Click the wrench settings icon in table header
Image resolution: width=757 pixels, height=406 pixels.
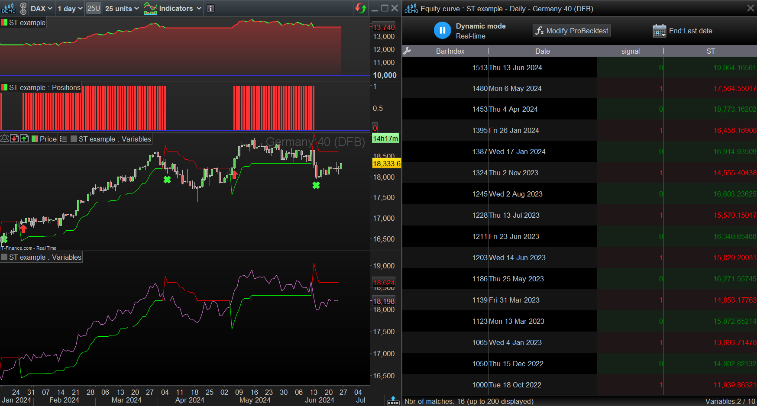(x=407, y=51)
